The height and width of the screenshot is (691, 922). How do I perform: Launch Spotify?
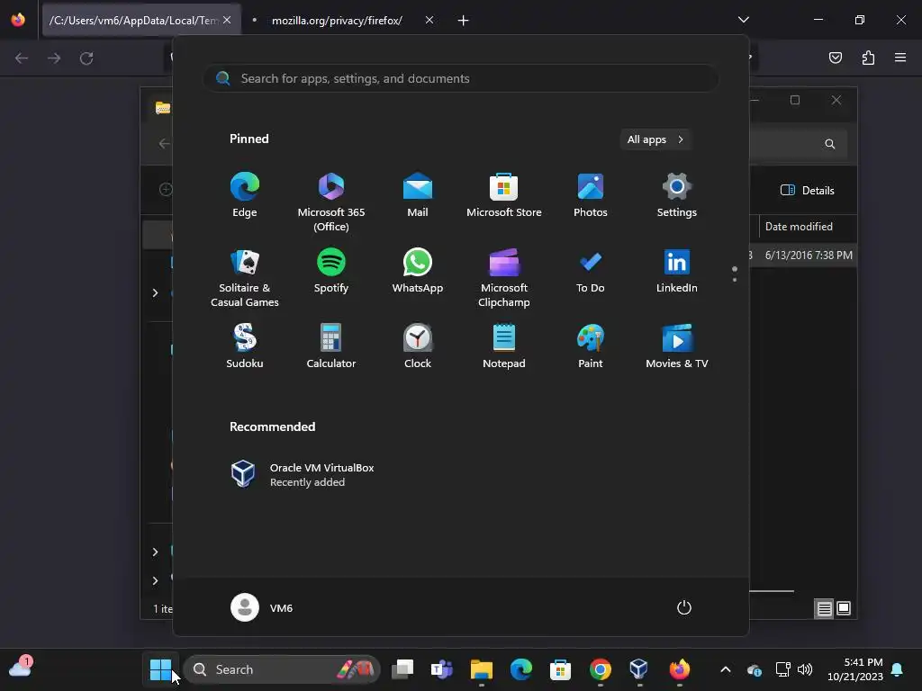pyautogui.click(x=331, y=270)
